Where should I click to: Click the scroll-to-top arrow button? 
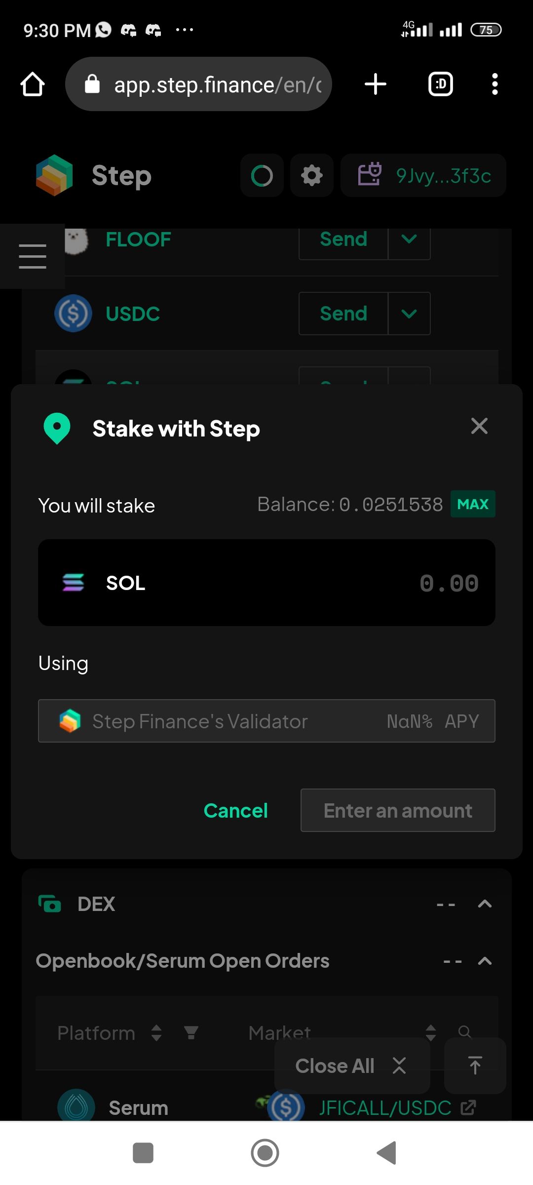click(475, 1066)
